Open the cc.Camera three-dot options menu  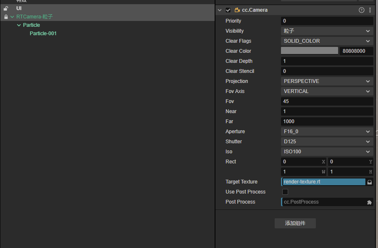pos(370,10)
